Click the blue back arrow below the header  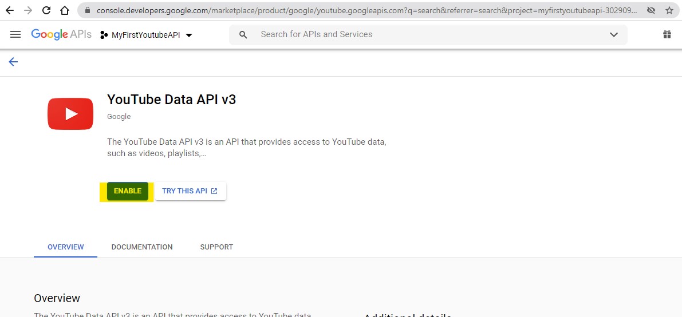[13, 62]
